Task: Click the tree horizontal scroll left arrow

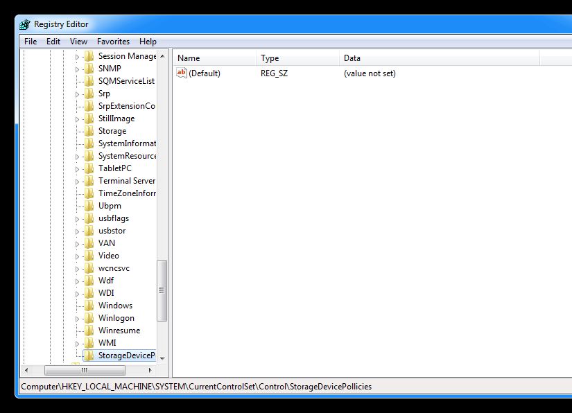Action: pyautogui.click(x=26, y=370)
